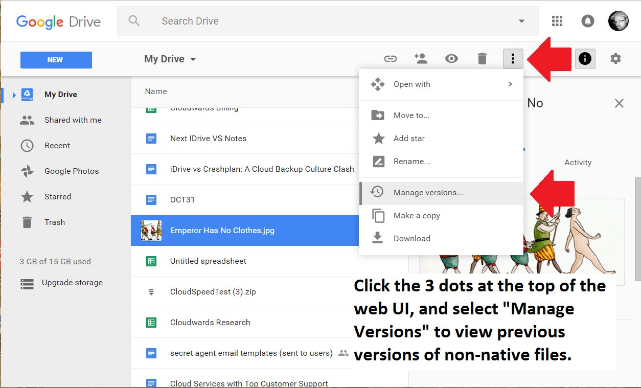Choose Add star from the menu

(441, 139)
